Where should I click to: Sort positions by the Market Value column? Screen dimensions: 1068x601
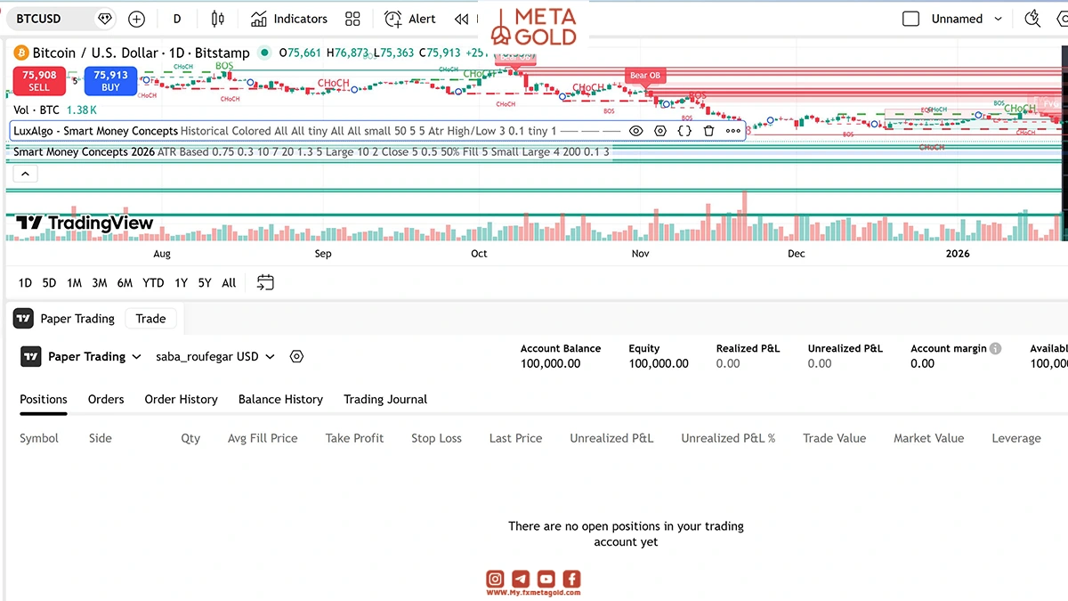coord(929,438)
